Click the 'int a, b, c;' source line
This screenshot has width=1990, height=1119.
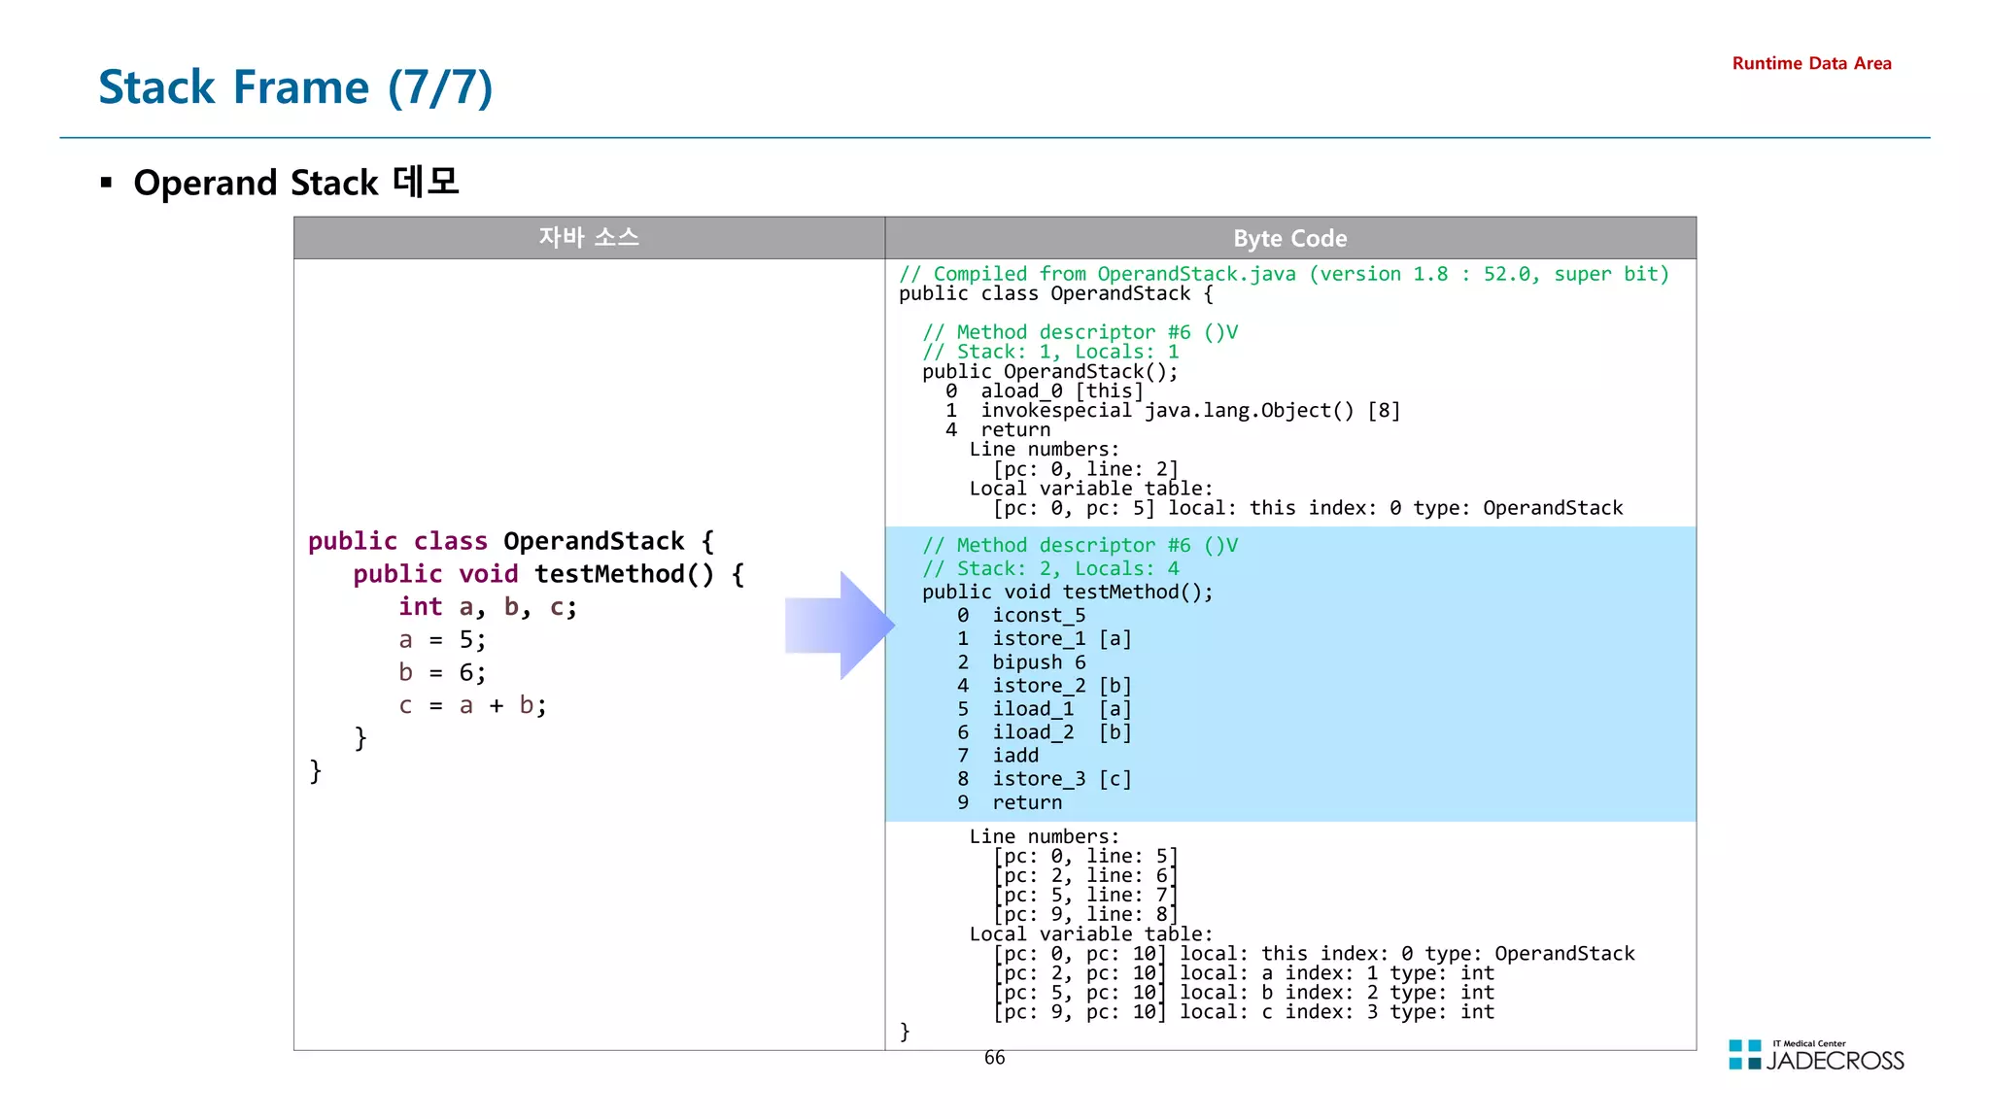(488, 607)
